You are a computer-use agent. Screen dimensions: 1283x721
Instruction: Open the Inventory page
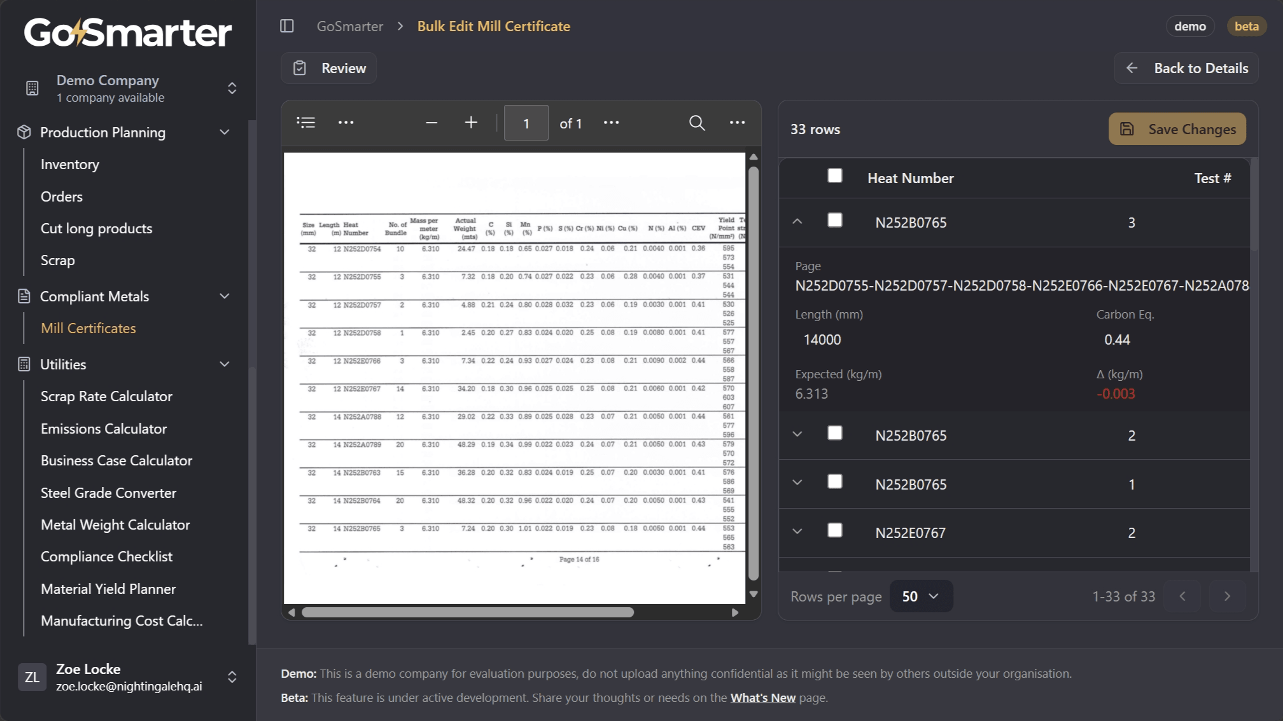pyautogui.click(x=70, y=165)
